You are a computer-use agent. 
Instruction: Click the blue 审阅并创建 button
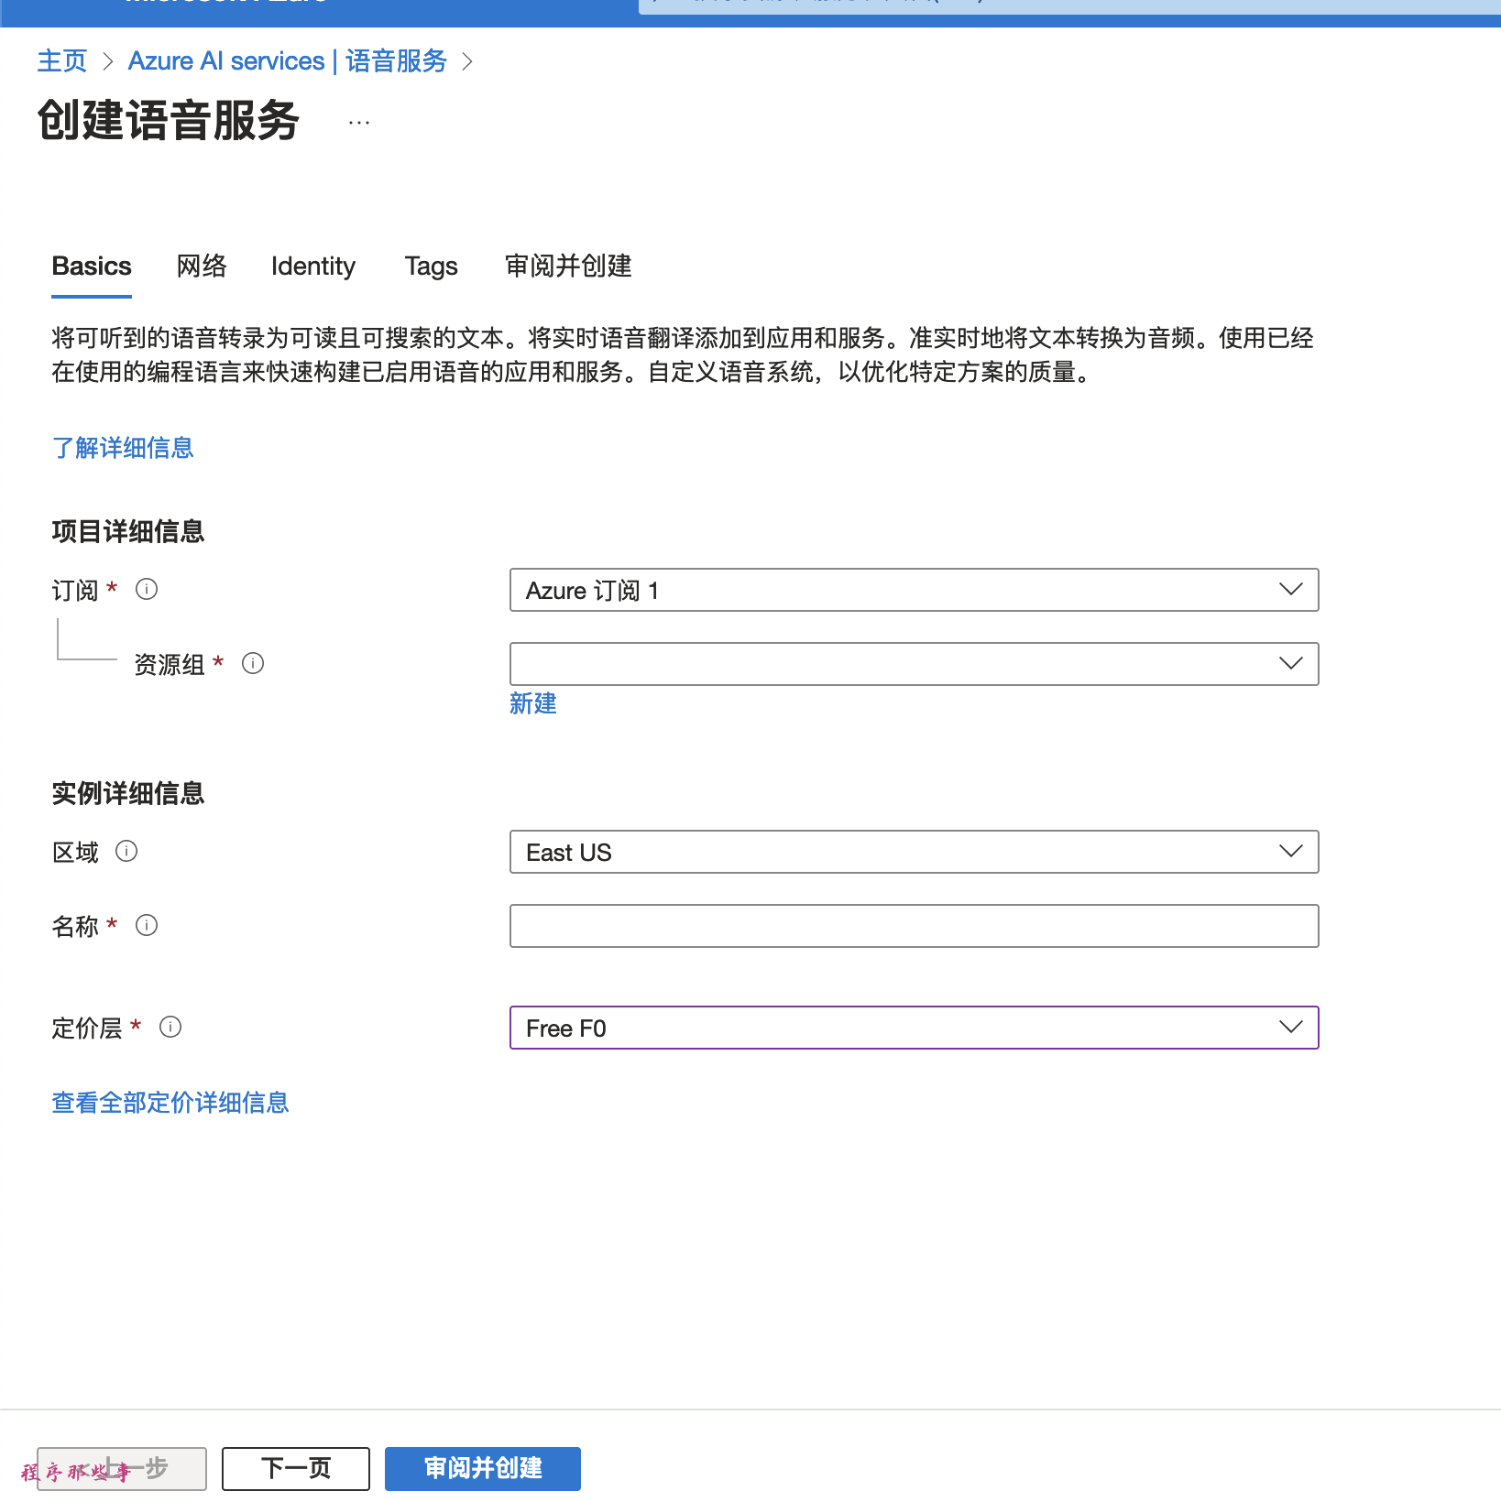(483, 1468)
